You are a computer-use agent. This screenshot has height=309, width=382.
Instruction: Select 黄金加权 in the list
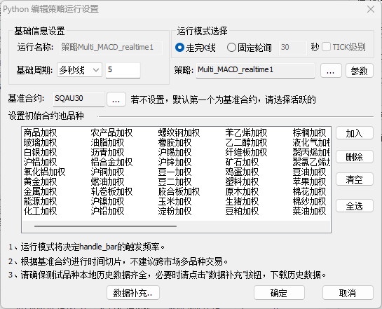[40, 182]
